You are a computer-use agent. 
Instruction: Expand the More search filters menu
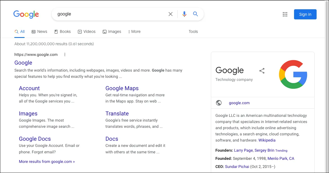point(134,31)
